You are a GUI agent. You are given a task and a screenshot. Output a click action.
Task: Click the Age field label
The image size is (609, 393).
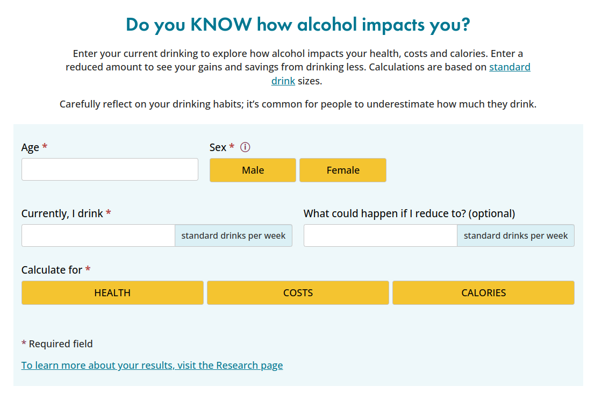click(x=30, y=147)
